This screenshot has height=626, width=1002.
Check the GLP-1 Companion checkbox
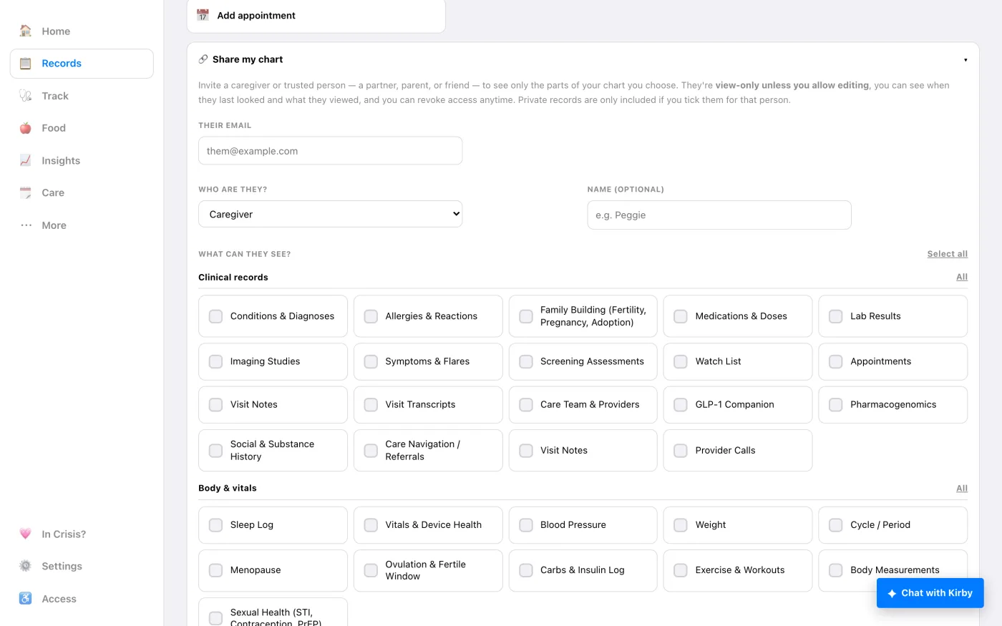click(x=681, y=405)
